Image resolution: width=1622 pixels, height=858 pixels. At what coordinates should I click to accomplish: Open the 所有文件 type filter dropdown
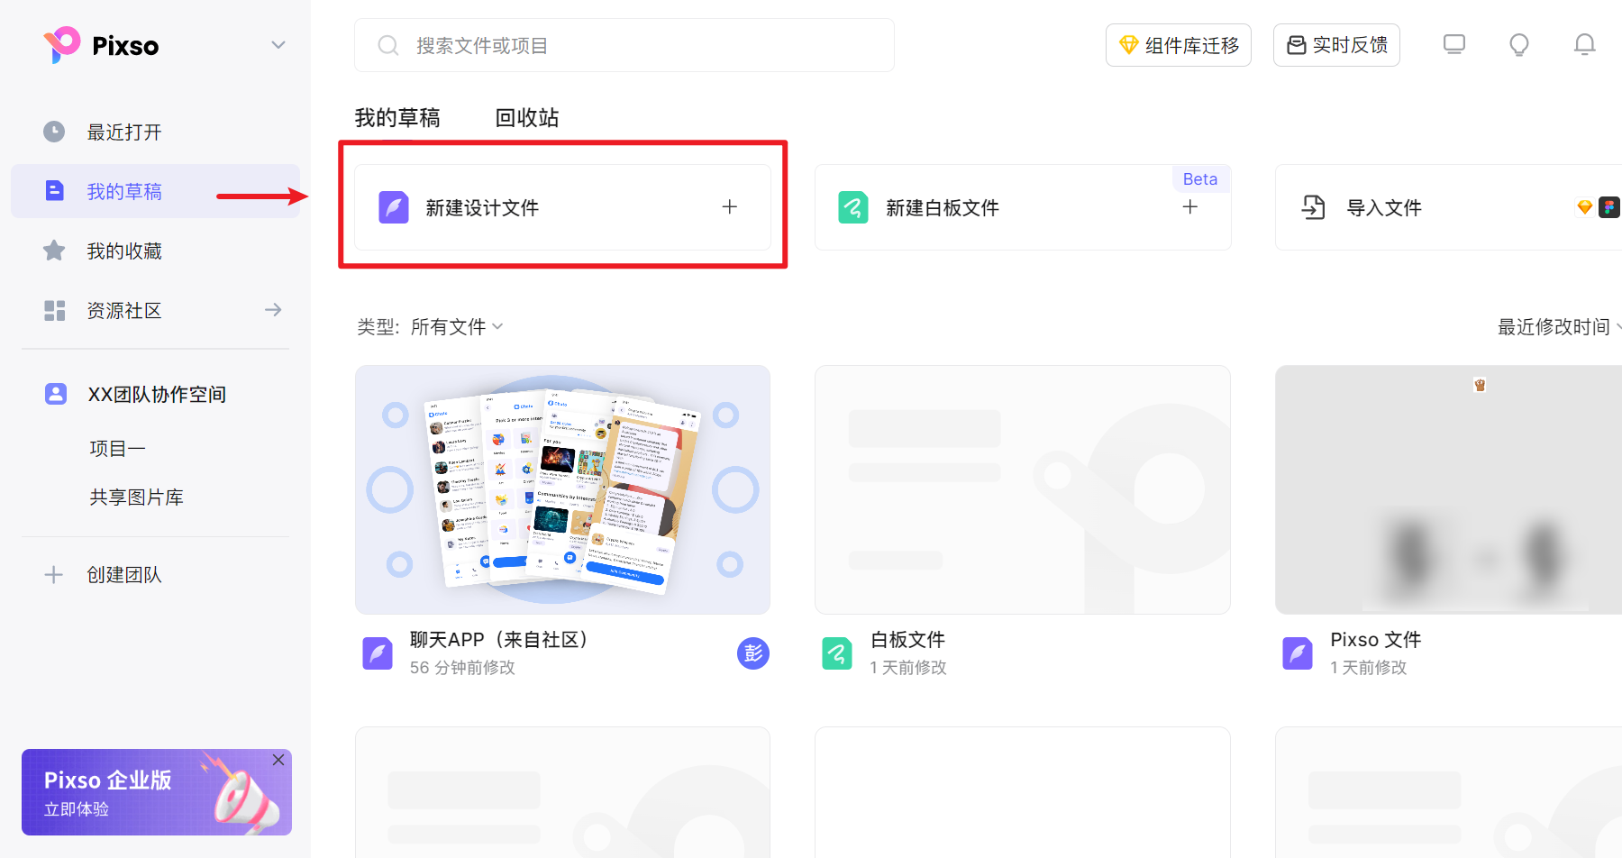457,326
